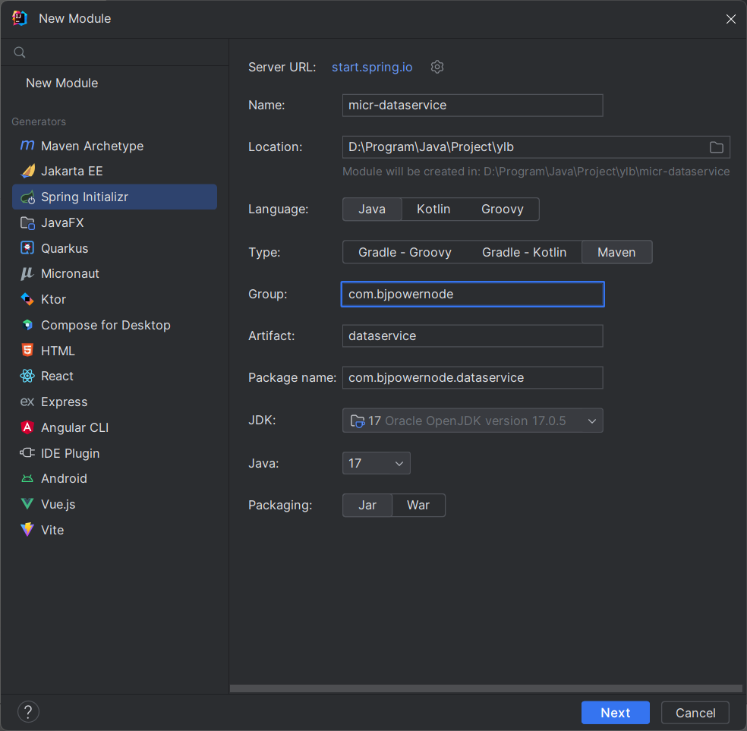
Task: Browse for location with folder icon
Action: tap(716, 147)
